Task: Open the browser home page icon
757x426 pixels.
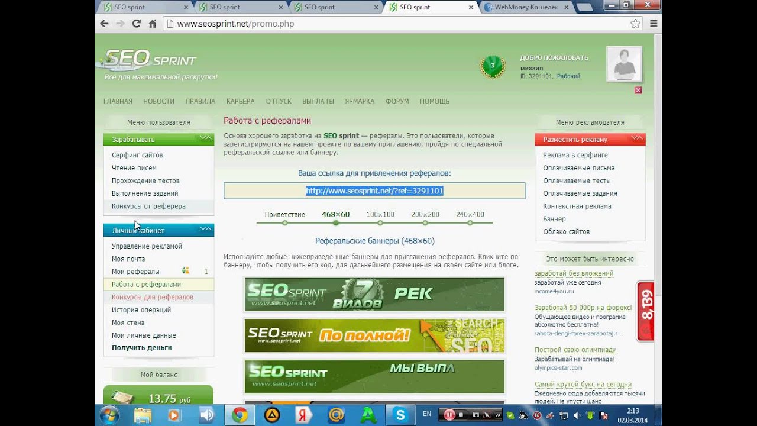Action: [x=153, y=24]
